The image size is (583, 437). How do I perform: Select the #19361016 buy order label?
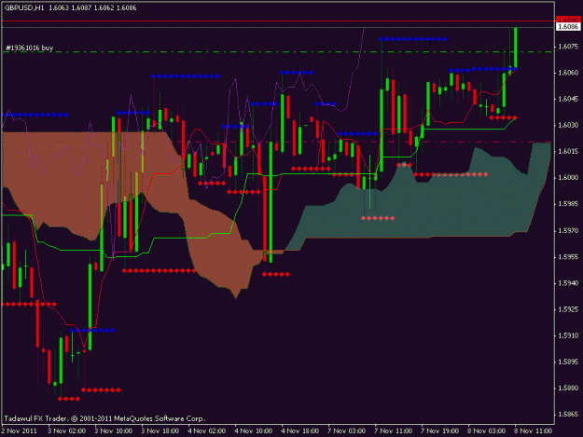[x=30, y=48]
